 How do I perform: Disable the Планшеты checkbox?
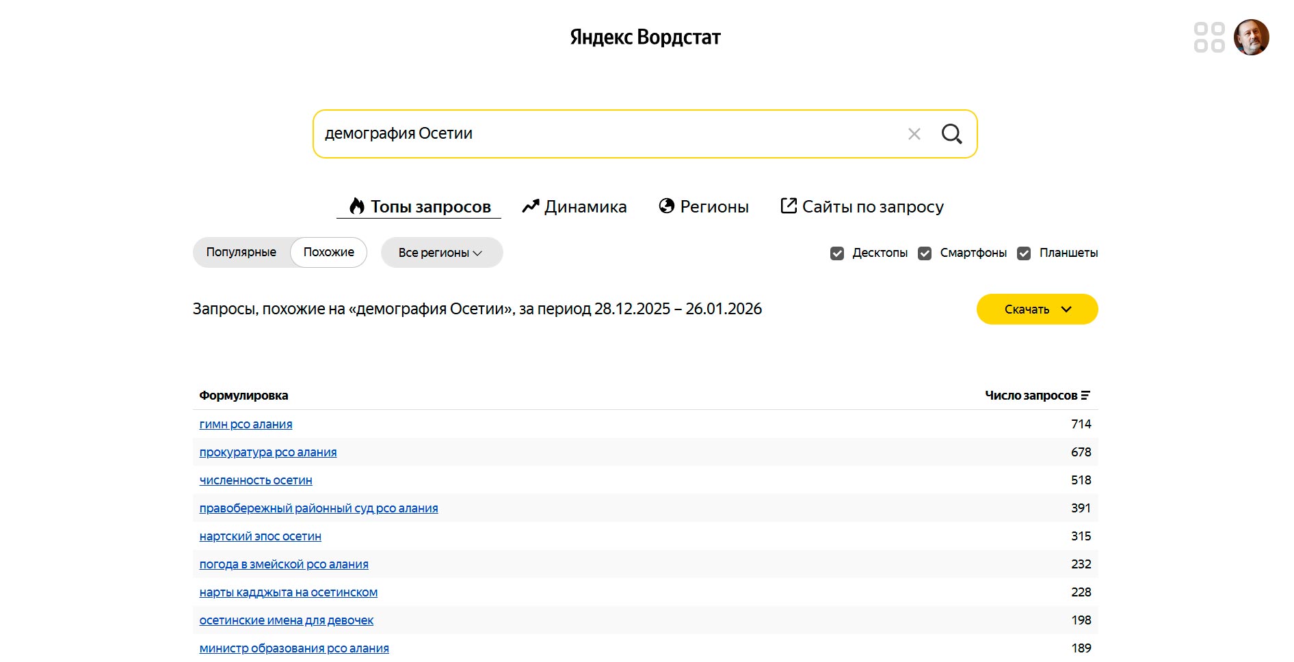(x=1024, y=253)
